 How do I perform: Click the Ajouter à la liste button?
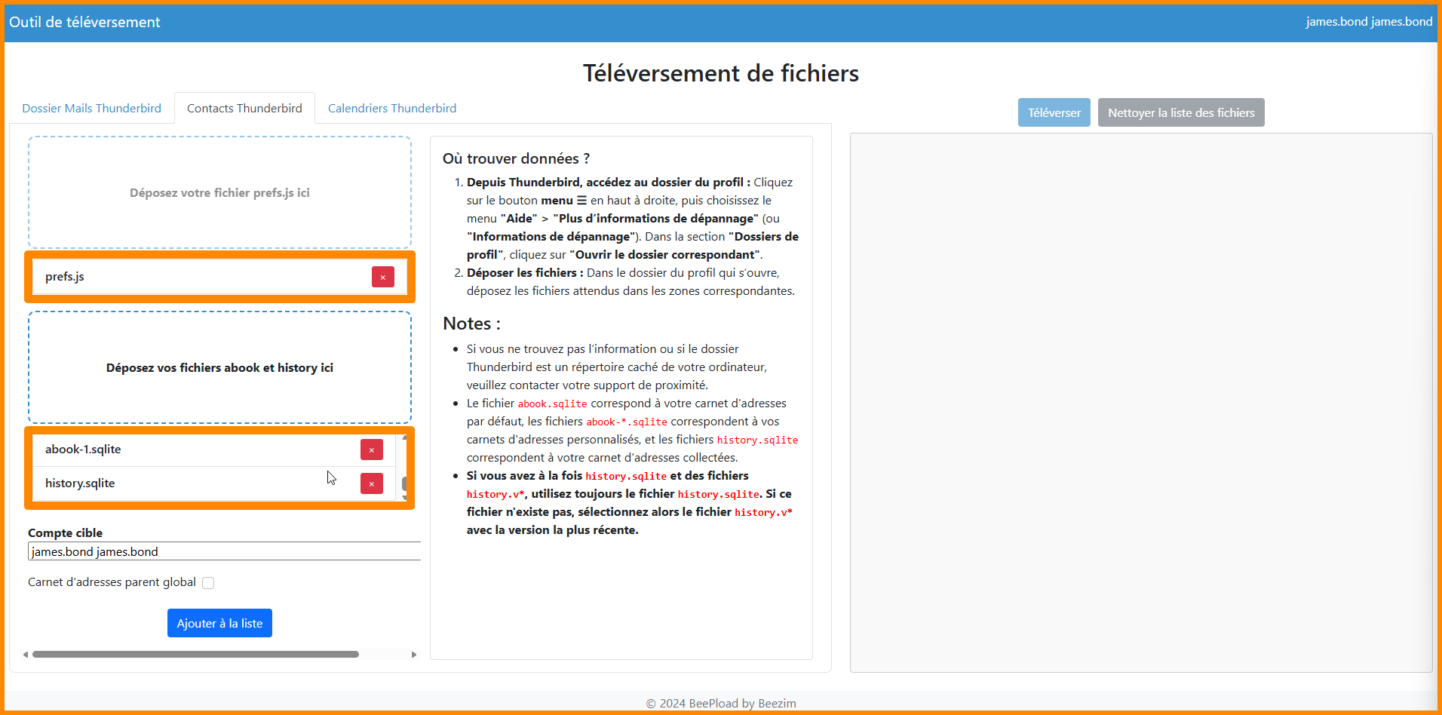(219, 623)
